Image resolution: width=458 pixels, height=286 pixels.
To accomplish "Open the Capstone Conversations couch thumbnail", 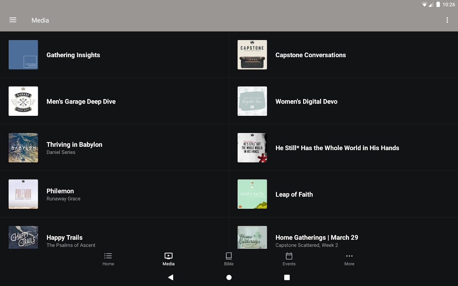I will pyautogui.click(x=252, y=55).
